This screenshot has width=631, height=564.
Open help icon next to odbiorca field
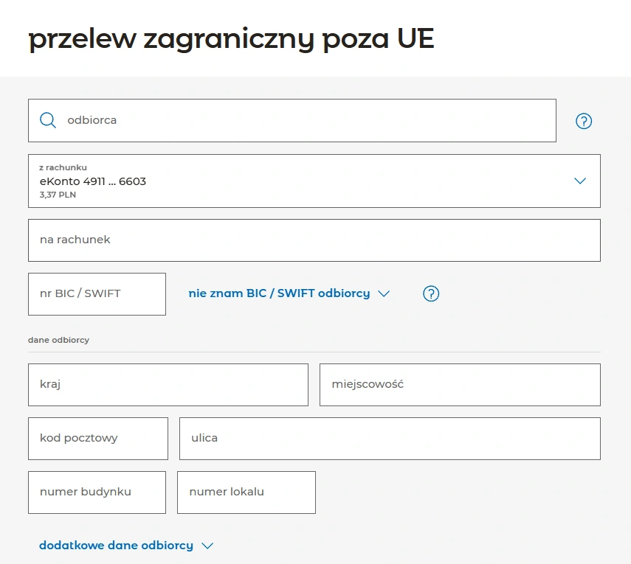584,121
